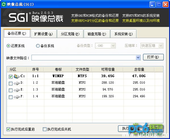The height and width of the screenshot is (139, 170).
Task: Click the green SGI title bar icon
Action: tap(4, 4)
